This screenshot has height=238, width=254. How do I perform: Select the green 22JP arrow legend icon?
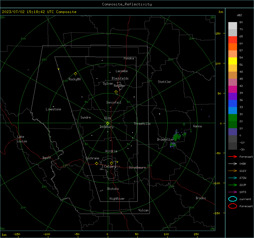tap(233, 185)
